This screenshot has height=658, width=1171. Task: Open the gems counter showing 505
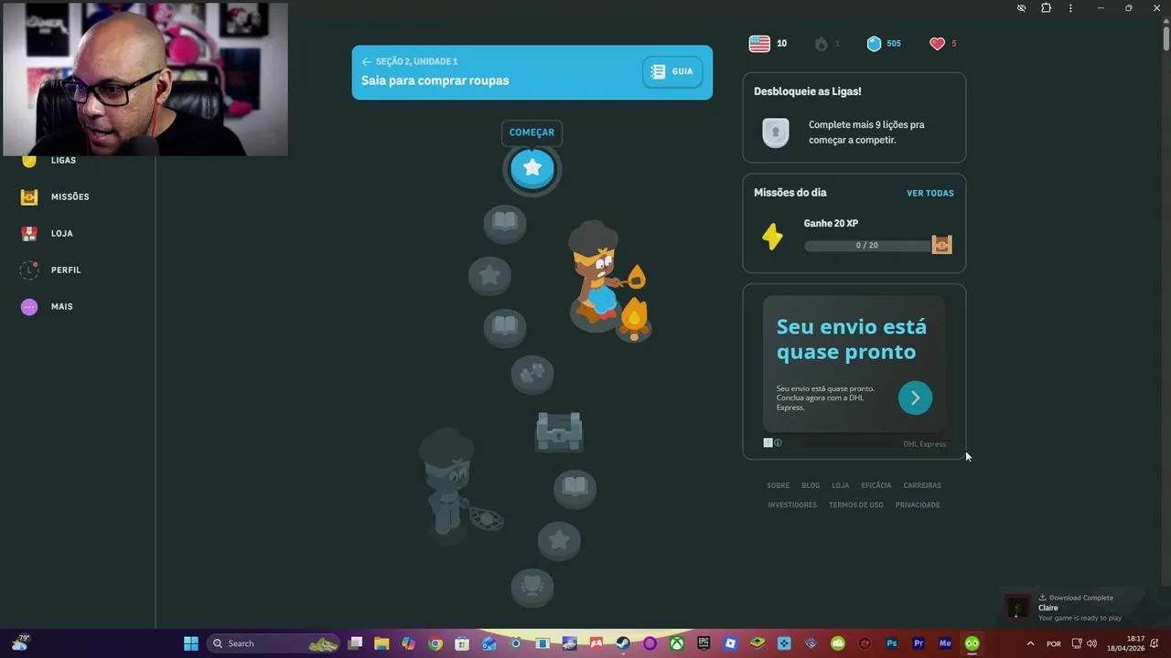click(884, 43)
